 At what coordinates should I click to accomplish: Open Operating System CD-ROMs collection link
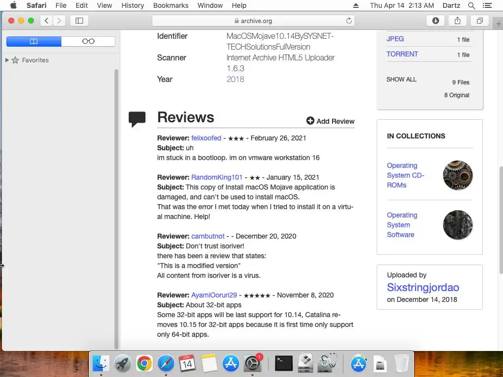tap(405, 175)
